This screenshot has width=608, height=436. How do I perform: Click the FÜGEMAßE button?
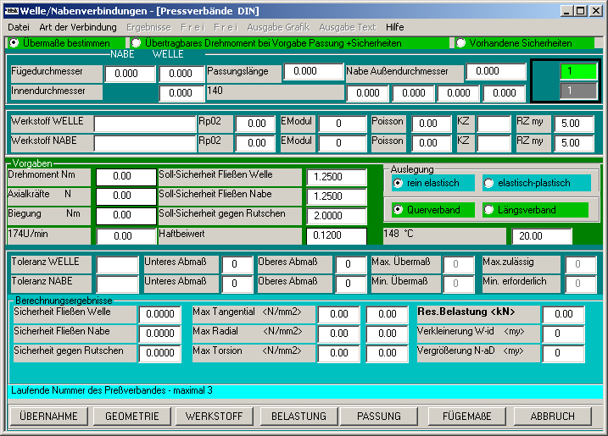[466, 416]
